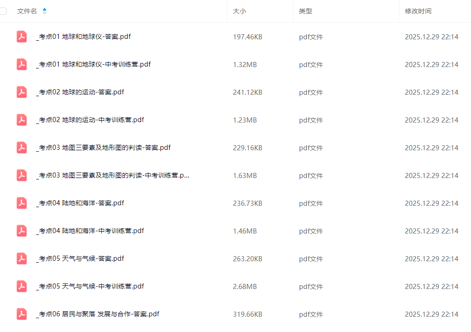
Task: Click the PDF icon of 考点02 地球的运动-答案
Action: click(x=22, y=92)
